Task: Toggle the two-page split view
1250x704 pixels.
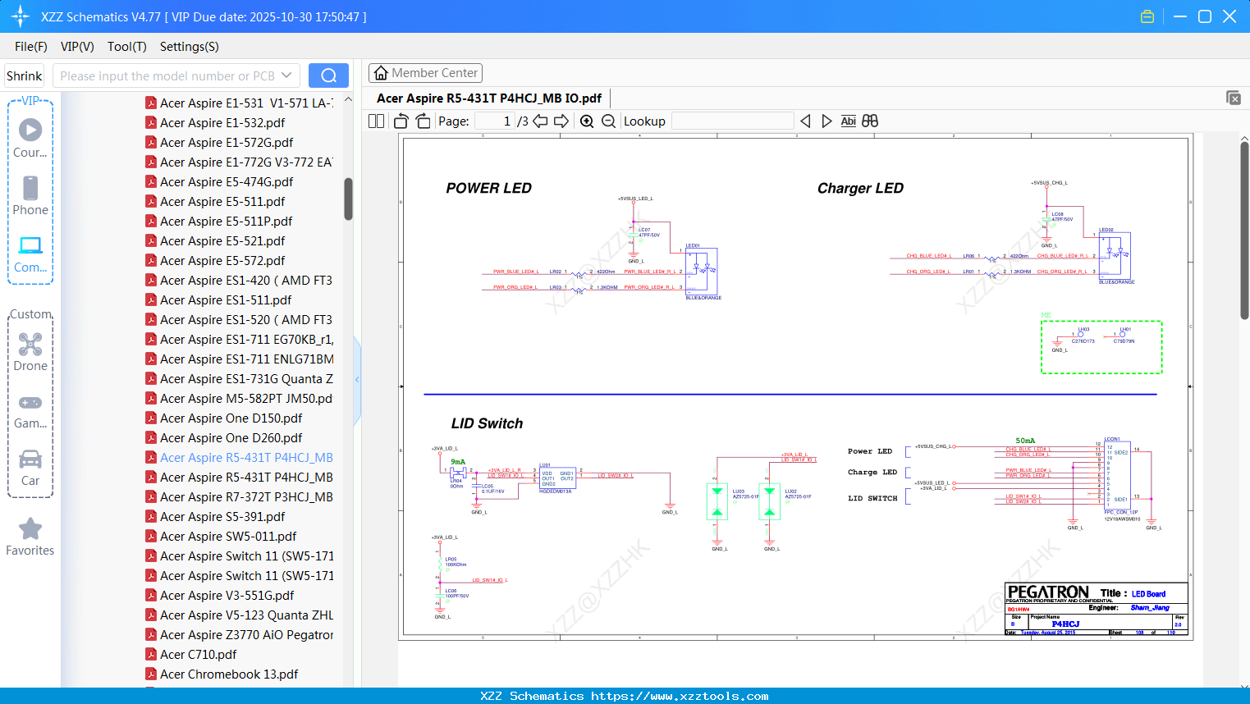Action: tap(377, 121)
